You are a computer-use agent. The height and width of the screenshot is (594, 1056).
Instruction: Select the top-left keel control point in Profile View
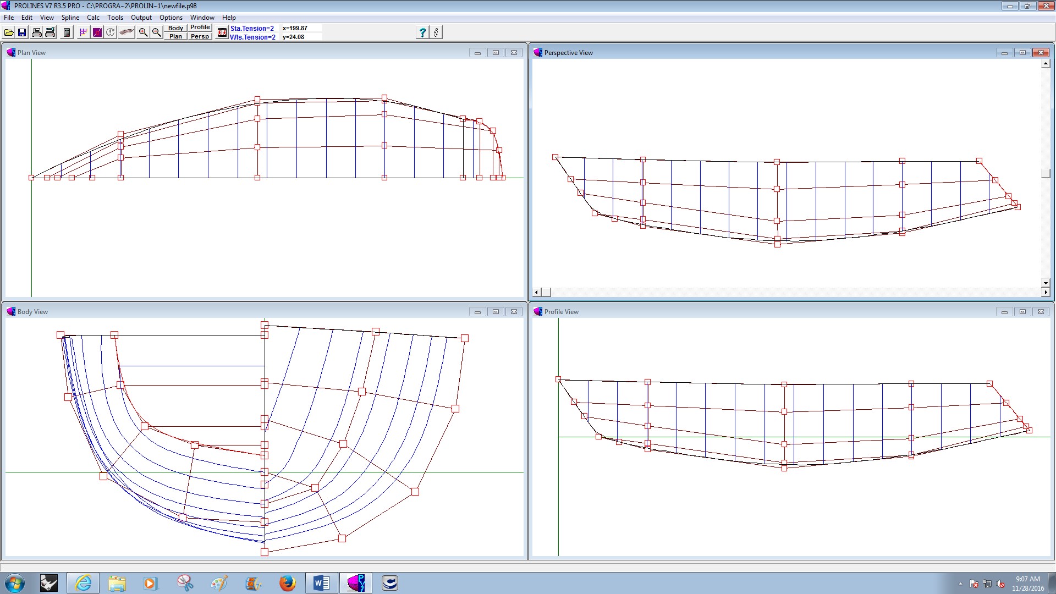558,380
